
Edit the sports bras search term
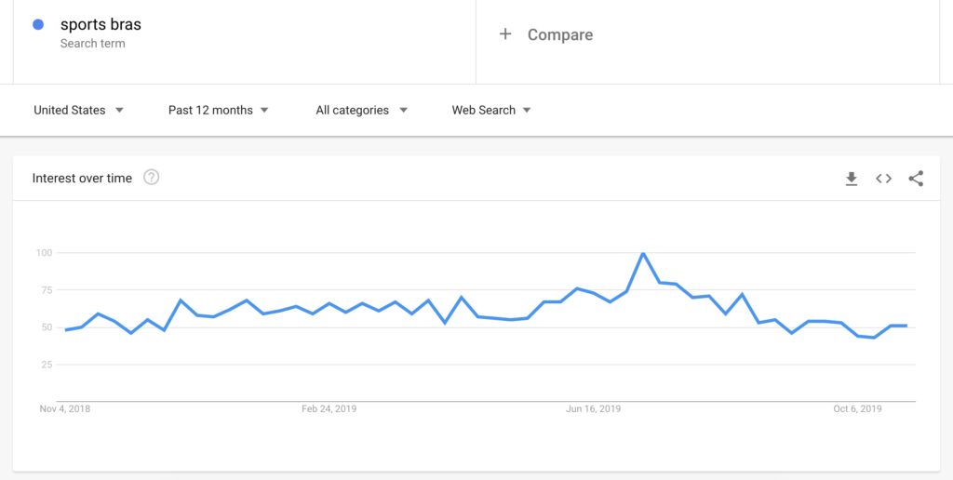(x=101, y=25)
